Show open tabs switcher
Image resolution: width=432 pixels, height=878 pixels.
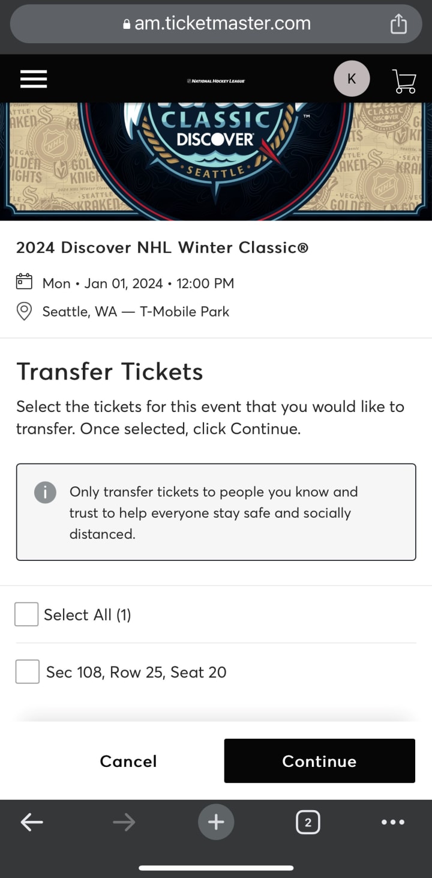[x=308, y=822]
